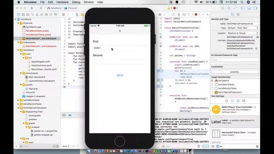This screenshot has width=274, height=154.
Task: Toggle the Debug area visibility button
Action: [x=249, y=8]
